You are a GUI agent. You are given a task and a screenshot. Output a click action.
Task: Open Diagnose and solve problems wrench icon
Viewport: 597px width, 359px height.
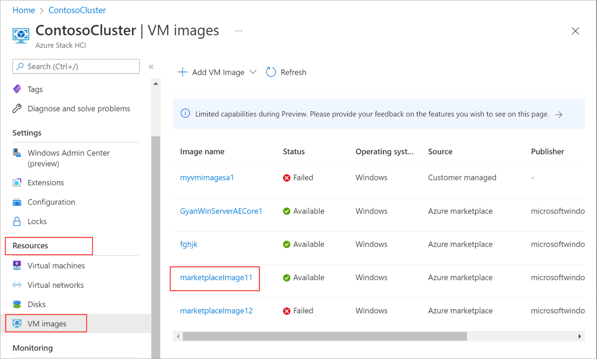[17, 109]
